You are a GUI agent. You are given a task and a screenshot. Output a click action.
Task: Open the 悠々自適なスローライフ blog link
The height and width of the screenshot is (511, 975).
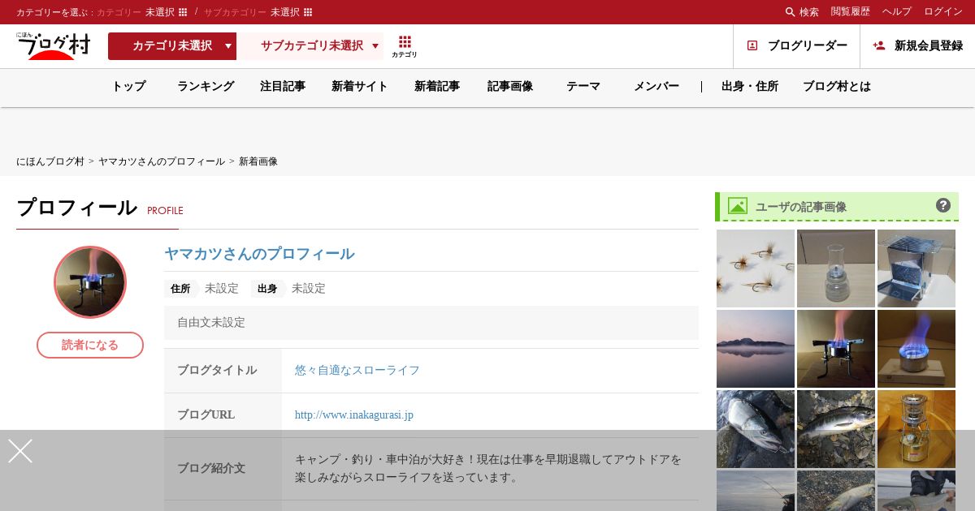[357, 370]
